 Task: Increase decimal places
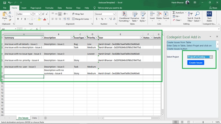[110, 19]
